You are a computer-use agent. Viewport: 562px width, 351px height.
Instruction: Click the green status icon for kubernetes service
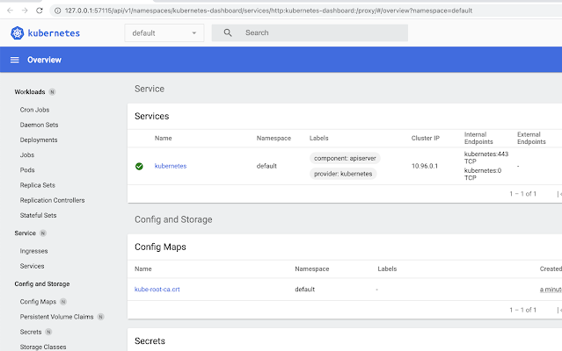tap(139, 166)
